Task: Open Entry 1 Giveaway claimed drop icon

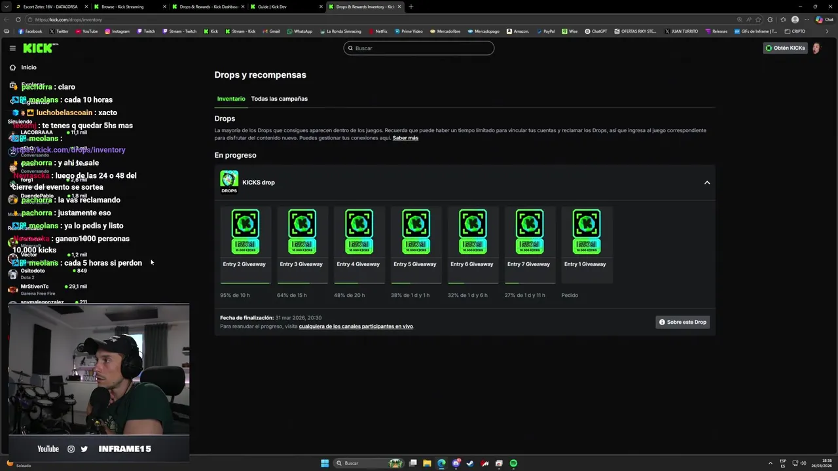Action: point(586,231)
